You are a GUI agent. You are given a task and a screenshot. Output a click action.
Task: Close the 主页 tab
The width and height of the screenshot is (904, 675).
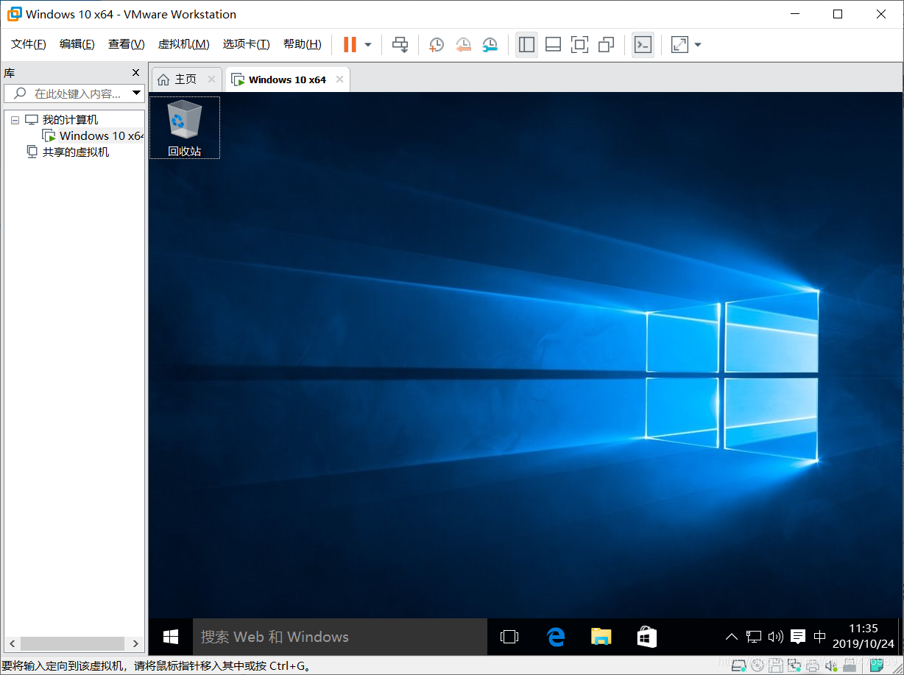tap(211, 79)
